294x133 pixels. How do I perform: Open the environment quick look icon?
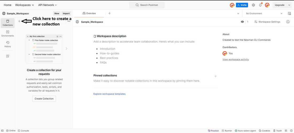[289, 13]
